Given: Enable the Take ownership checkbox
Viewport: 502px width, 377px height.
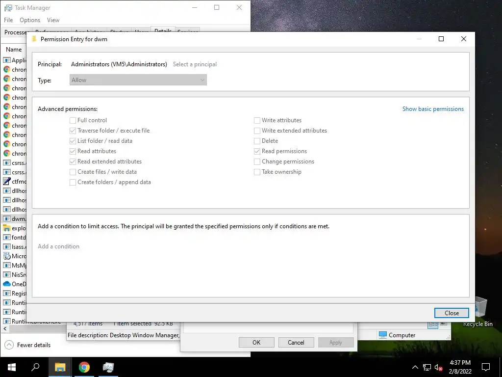Looking at the screenshot, I should click(257, 172).
